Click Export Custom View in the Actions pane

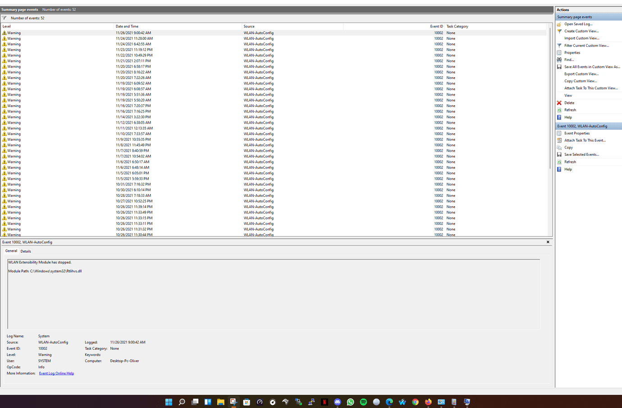(581, 74)
